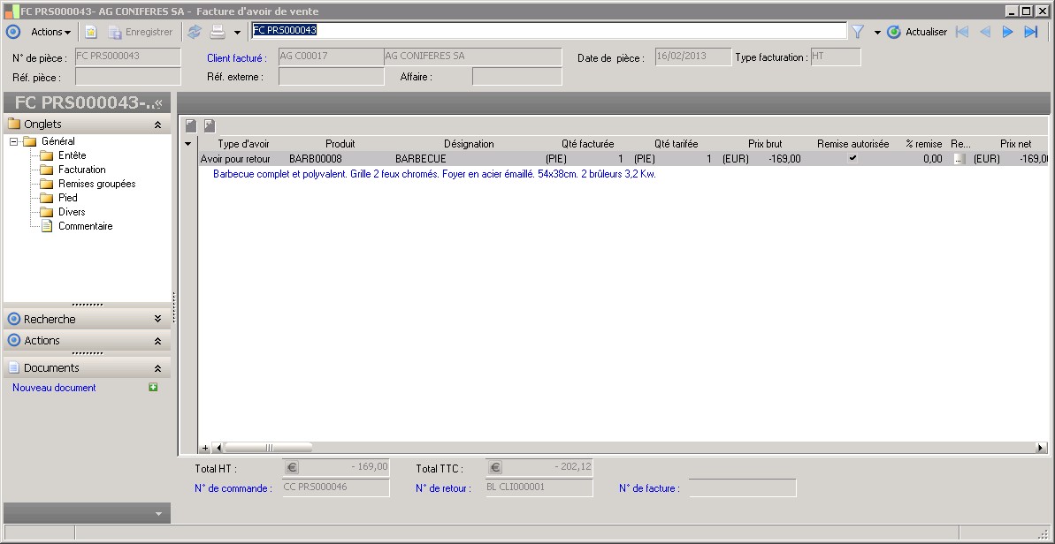Click the new document icon in toolbar
Screen dimensions: 1055x544
tap(91, 32)
